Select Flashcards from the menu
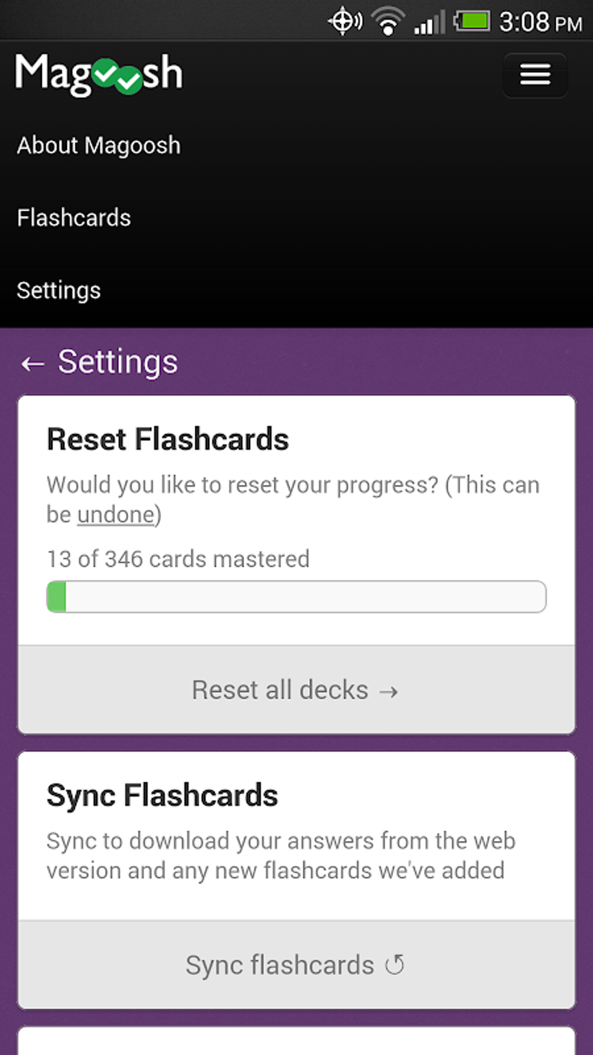Image resolution: width=593 pixels, height=1055 pixels. pyautogui.click(x=74, y=218)
